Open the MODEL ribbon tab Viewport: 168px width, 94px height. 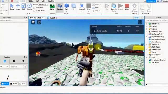(x=30, y=1)
